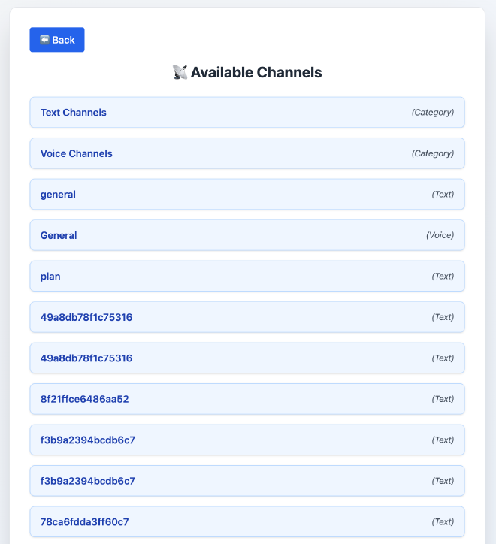Image resolution: width=496 pixels, height=544 pixels.
Task: Select the lowercase general text channel
Action: click(x=58, y=195)
